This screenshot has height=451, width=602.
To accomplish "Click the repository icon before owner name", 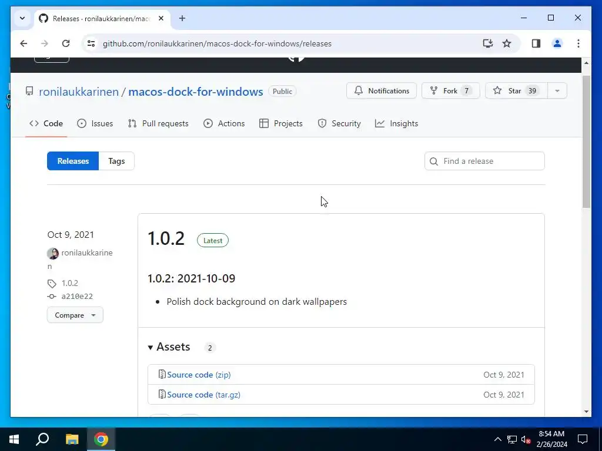I will click(29, 91).
